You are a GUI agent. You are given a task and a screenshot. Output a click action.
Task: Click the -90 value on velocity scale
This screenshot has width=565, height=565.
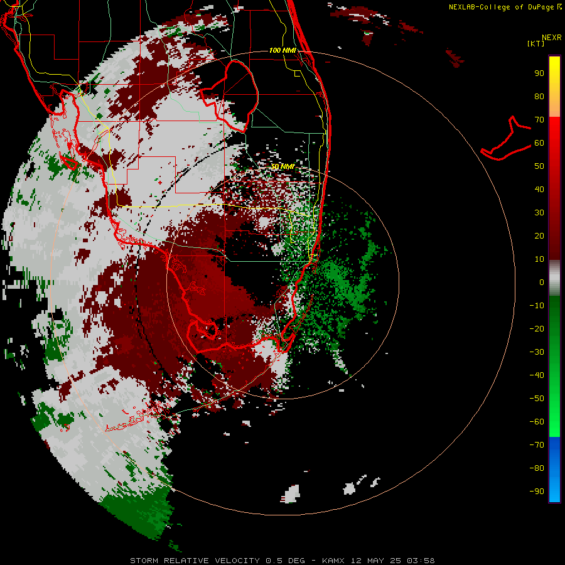click(537, 491)
